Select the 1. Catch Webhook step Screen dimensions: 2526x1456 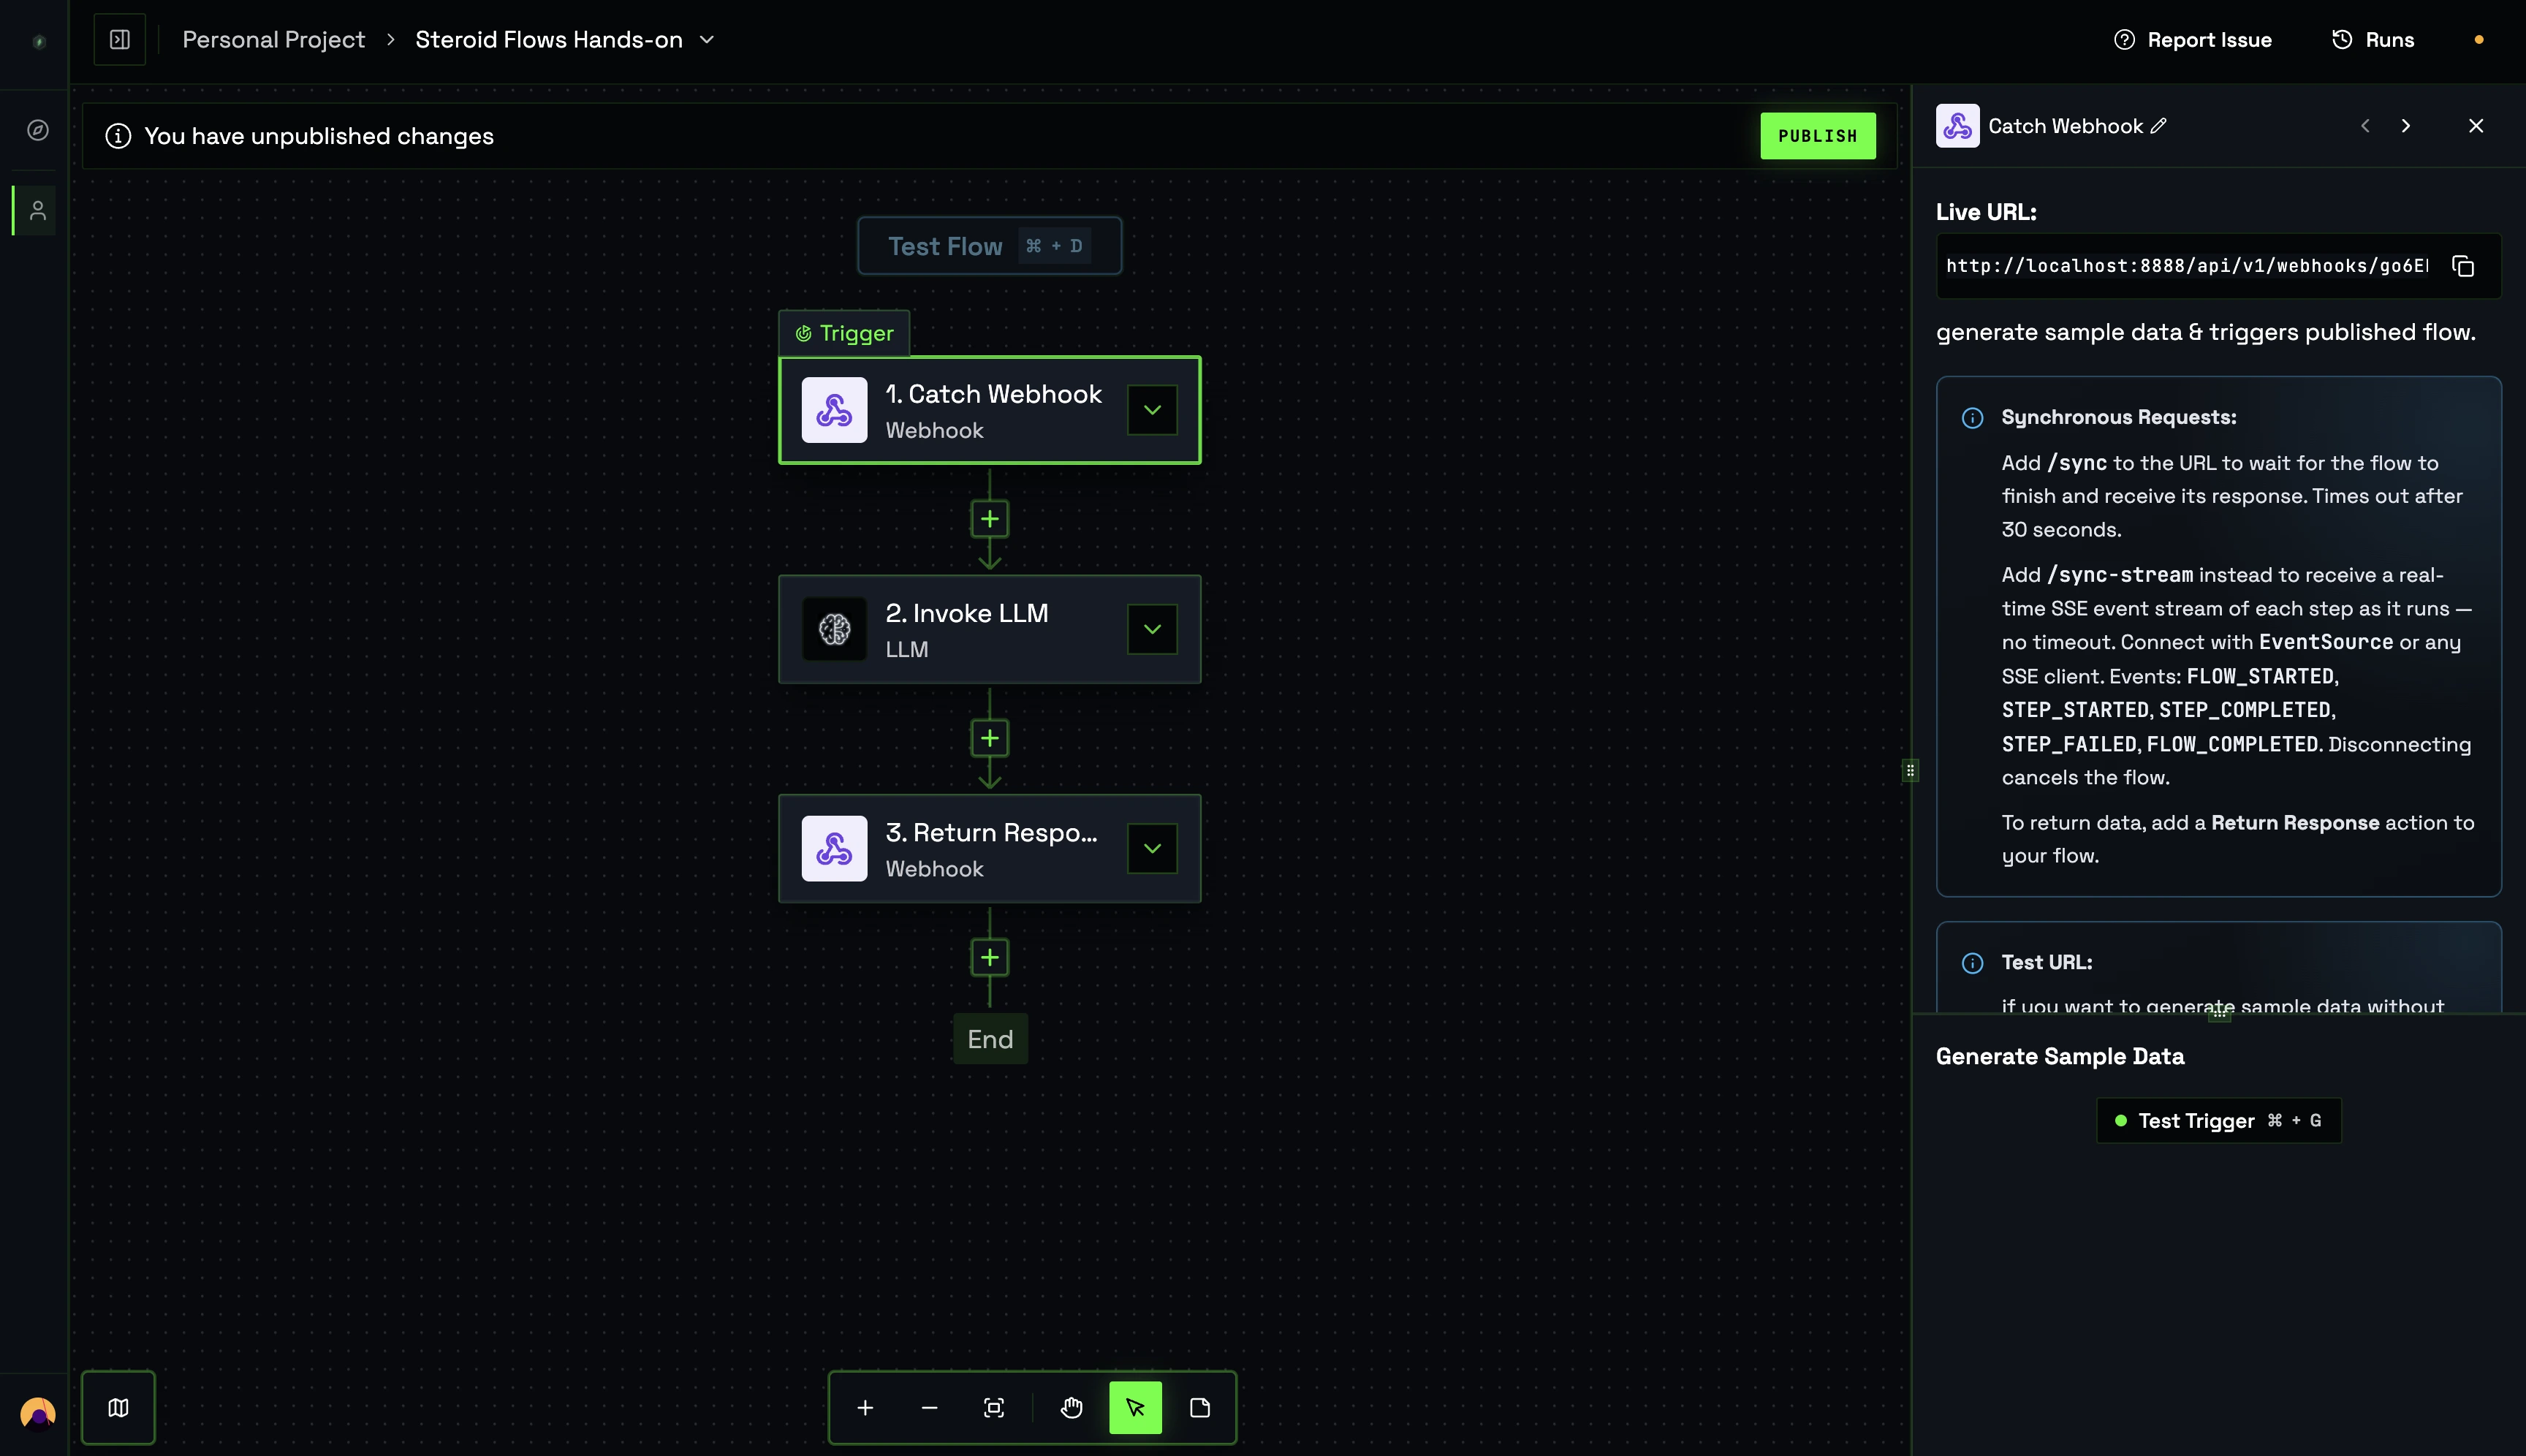pyautogui.click(x=989, y=410)
